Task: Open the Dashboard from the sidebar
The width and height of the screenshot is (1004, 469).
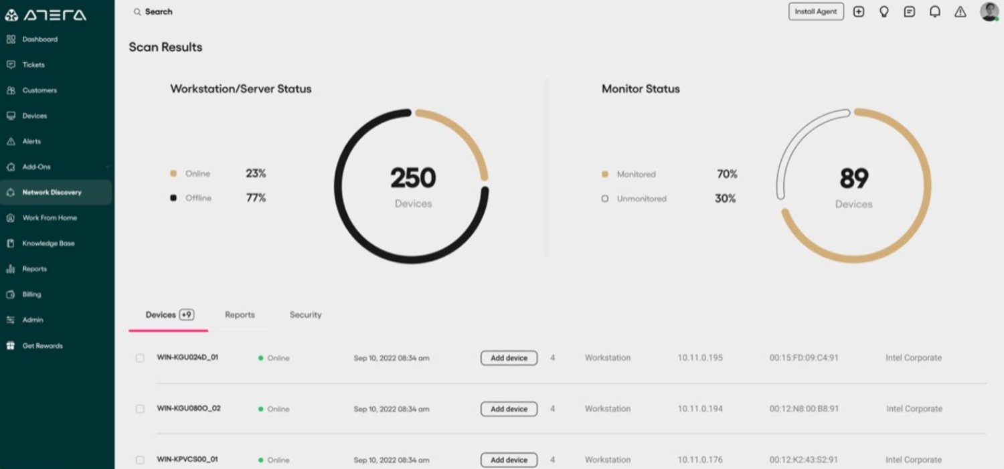Action: click(39, 39)
